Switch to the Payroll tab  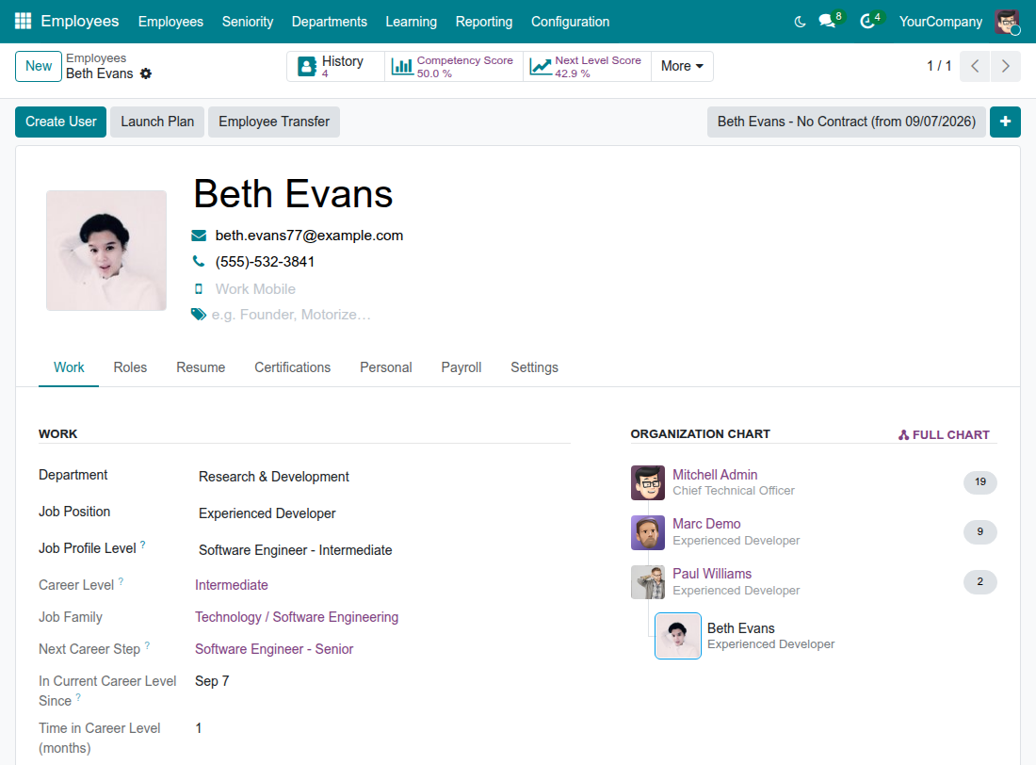[461, 367]
